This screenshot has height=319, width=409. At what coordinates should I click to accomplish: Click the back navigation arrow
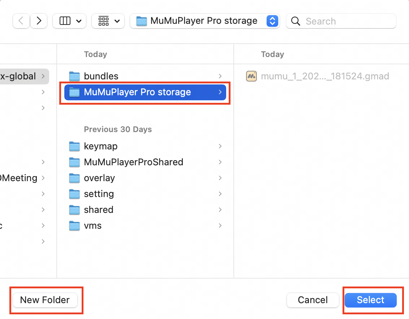click(x=21, y=21)
